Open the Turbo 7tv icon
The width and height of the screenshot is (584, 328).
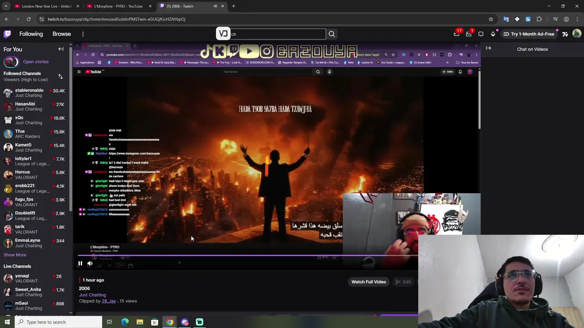pos(565,34)
